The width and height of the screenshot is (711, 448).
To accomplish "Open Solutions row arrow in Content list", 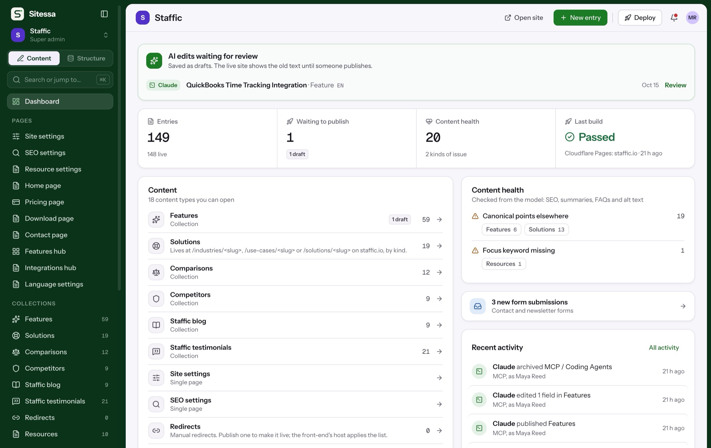I will tap(439, 246).
